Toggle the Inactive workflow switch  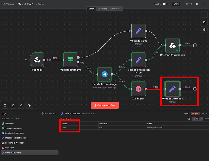[166, 4]
